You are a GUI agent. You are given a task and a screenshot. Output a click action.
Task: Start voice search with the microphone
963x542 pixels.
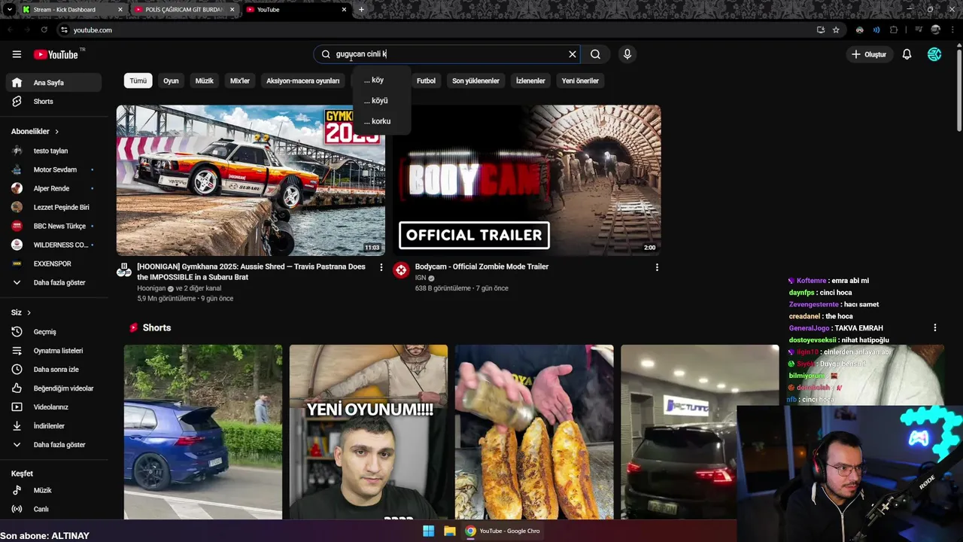pos(627,54)
